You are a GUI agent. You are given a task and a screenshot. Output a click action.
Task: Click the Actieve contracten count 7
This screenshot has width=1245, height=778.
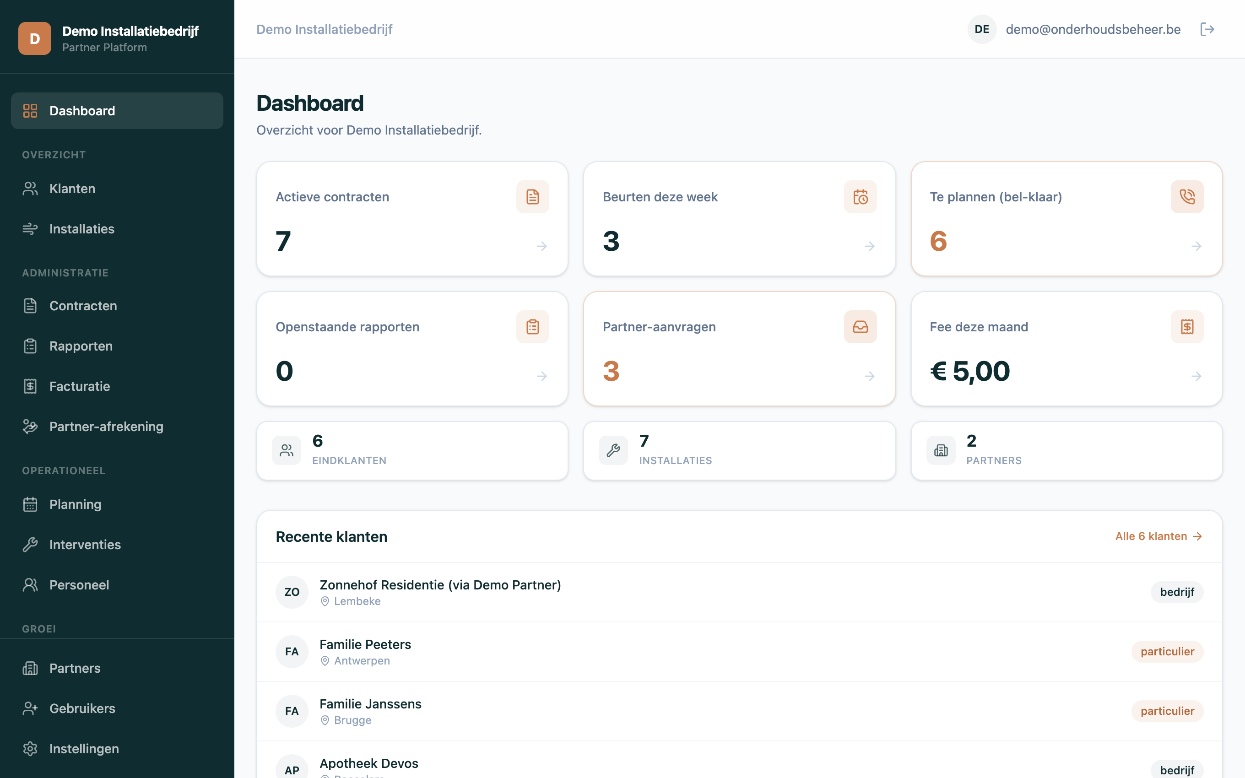pyautogui.click(x=283, y=241)
